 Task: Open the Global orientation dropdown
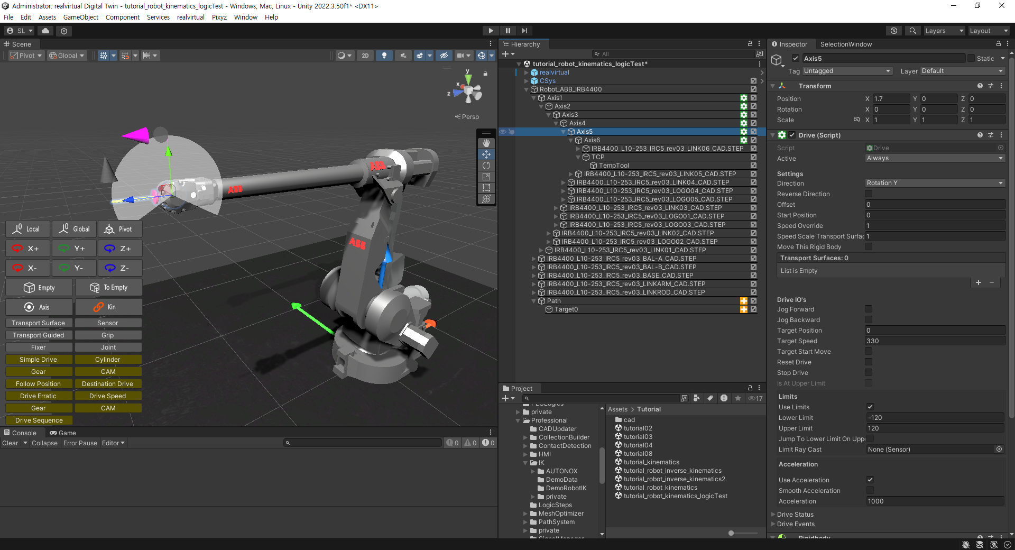click(67, 56)
